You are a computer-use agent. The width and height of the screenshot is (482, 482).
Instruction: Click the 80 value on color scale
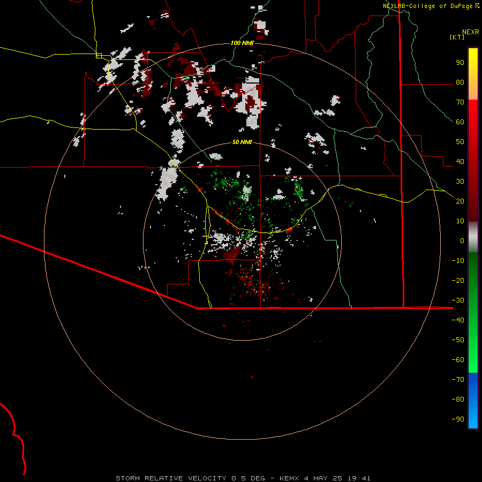click(x=460, y=82)
